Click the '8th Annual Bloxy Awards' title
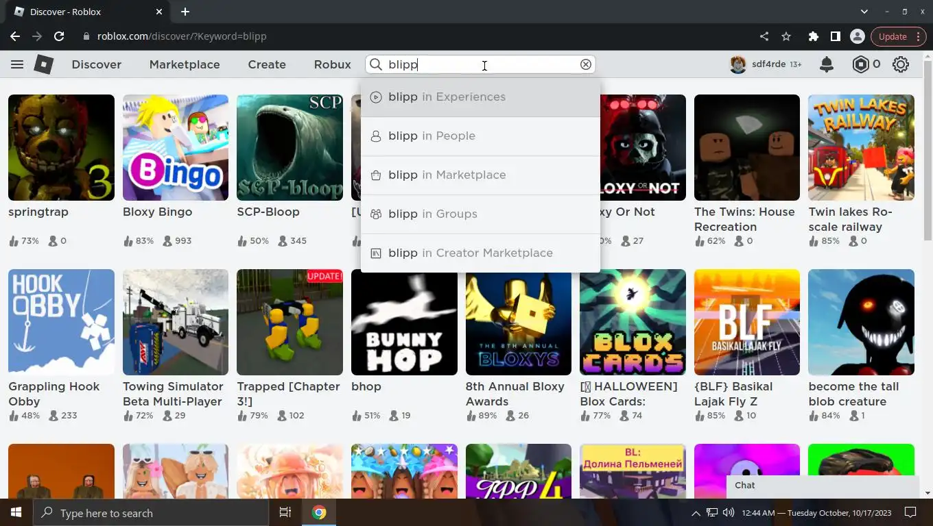This screenshot has width=933, height=526. coord(515,394)
